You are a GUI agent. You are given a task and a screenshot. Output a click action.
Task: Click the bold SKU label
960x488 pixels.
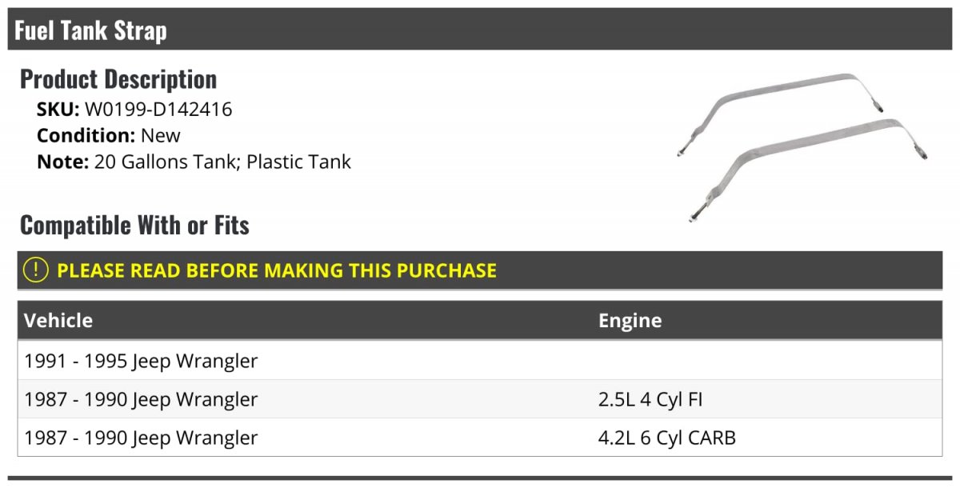(58, 110)
